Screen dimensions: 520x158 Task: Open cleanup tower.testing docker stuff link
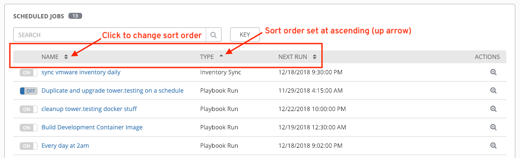89,109
